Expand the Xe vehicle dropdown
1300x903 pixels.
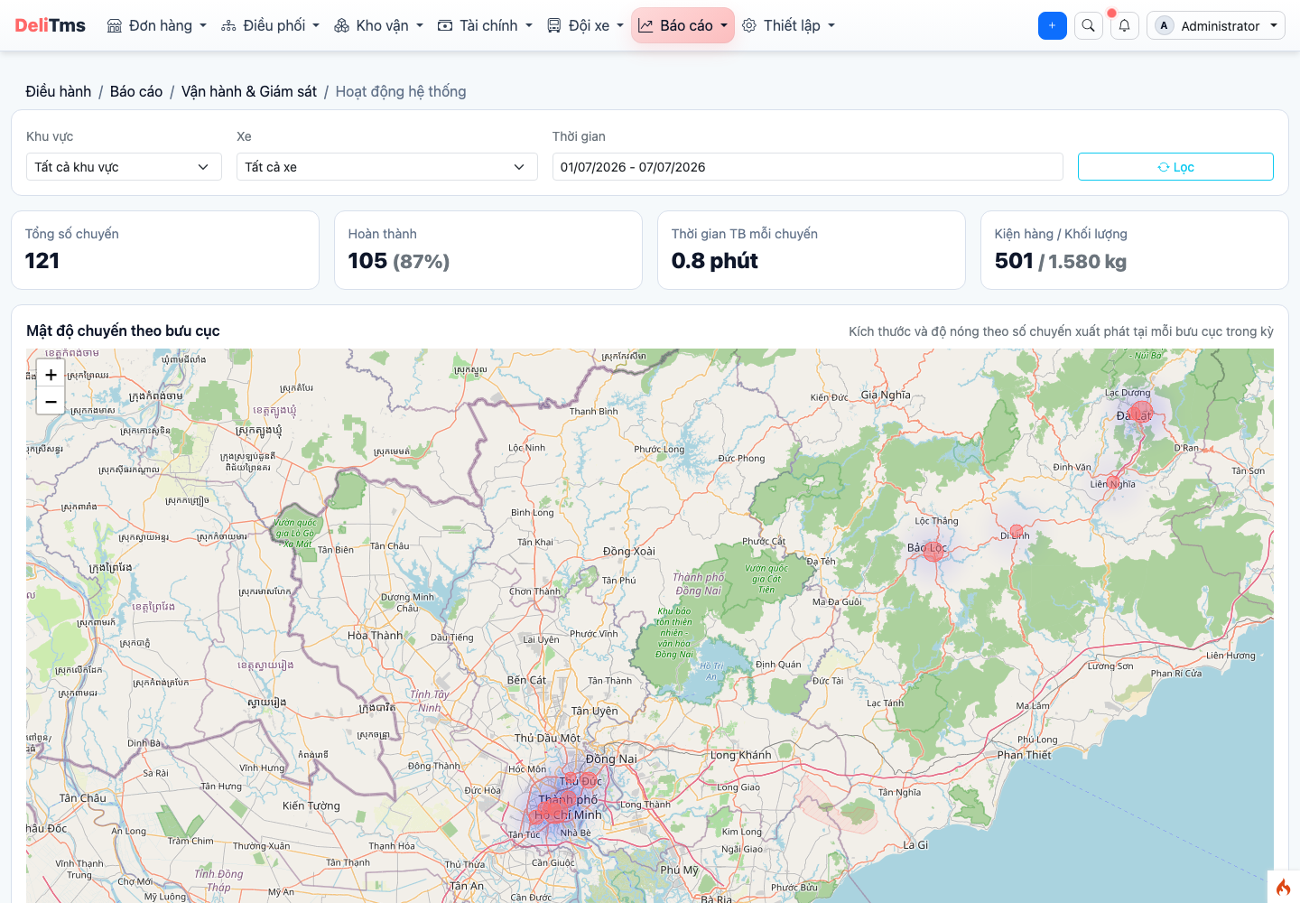tap(386, 167)
